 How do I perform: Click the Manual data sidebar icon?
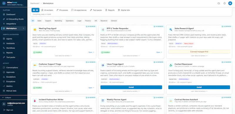[x=4, y=91]
